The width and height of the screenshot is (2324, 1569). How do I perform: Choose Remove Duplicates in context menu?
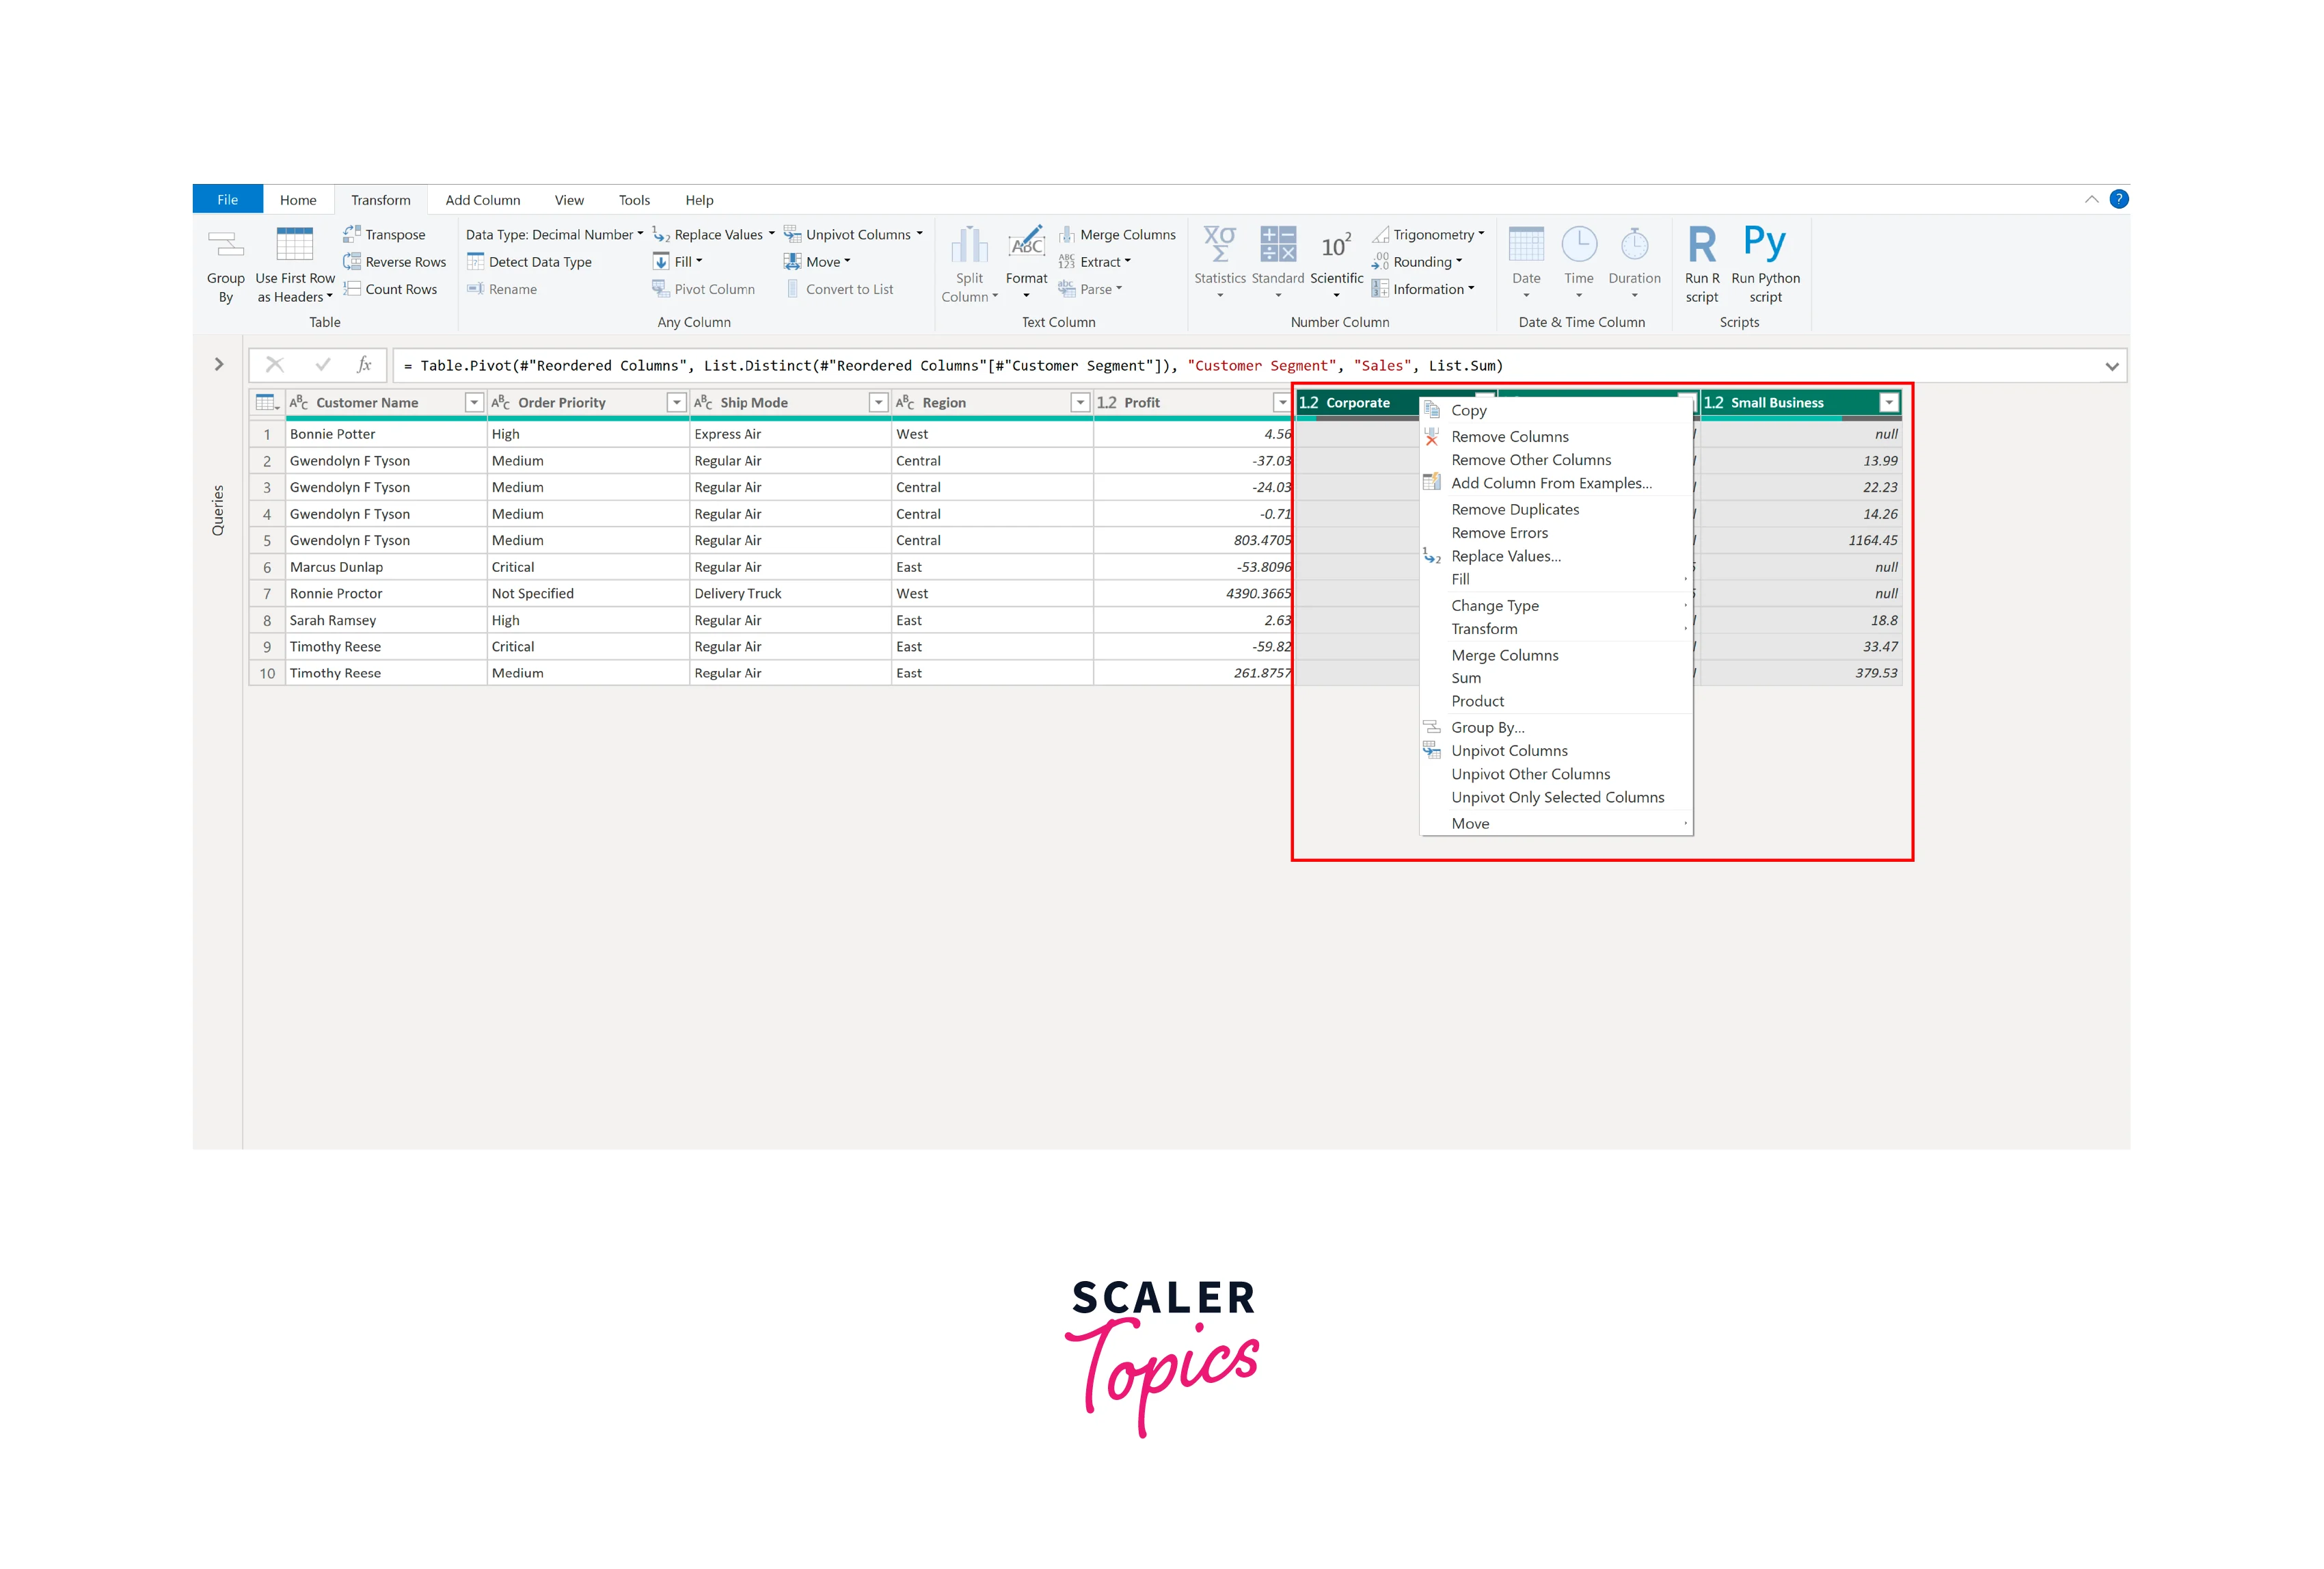click(1514, 510)
